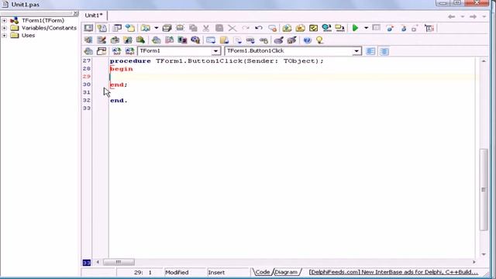
Task: Switch to the Unit1* editor tab
Action: [x=94, y=15]
